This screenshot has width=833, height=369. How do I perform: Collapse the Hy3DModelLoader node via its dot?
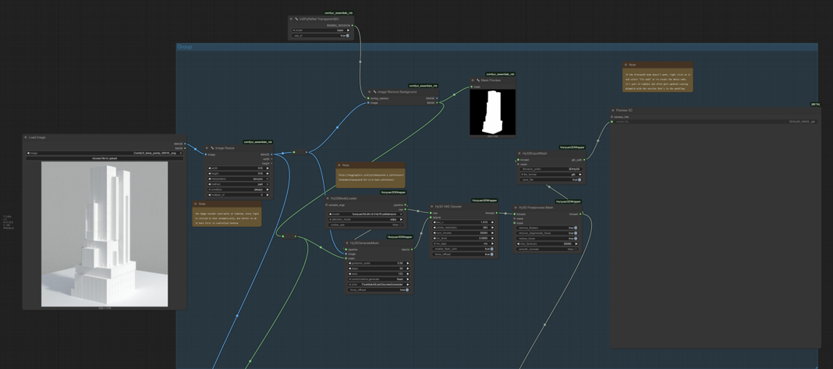(328, 198)
